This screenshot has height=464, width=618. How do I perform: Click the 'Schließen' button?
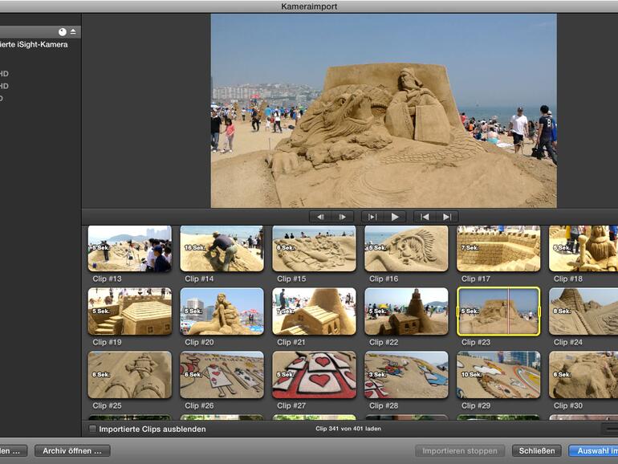tap(536, 450)
